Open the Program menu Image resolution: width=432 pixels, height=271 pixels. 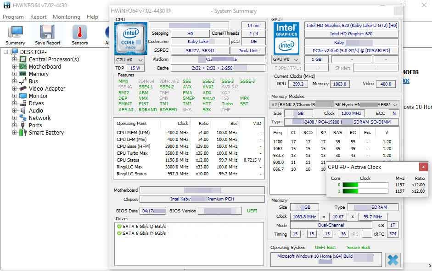pos(13,17)
